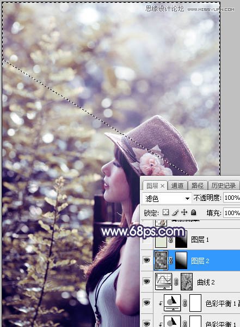Enable lock image pixels brush icon
Viewport: 240px width, 327px height.
175,212
